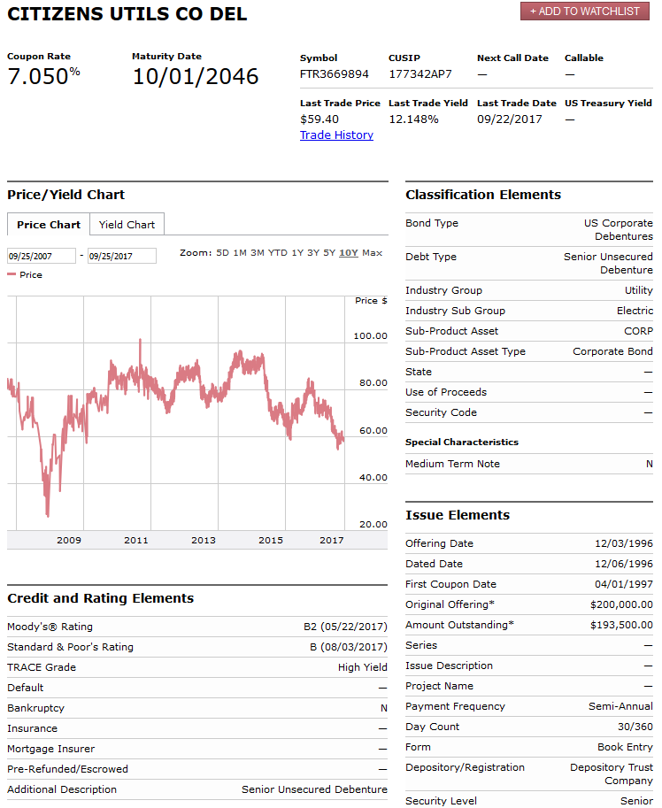The width and height of the screenshot is (662, 808).
Task: Set chart zoom to Max
Action: tap(372, 253)
